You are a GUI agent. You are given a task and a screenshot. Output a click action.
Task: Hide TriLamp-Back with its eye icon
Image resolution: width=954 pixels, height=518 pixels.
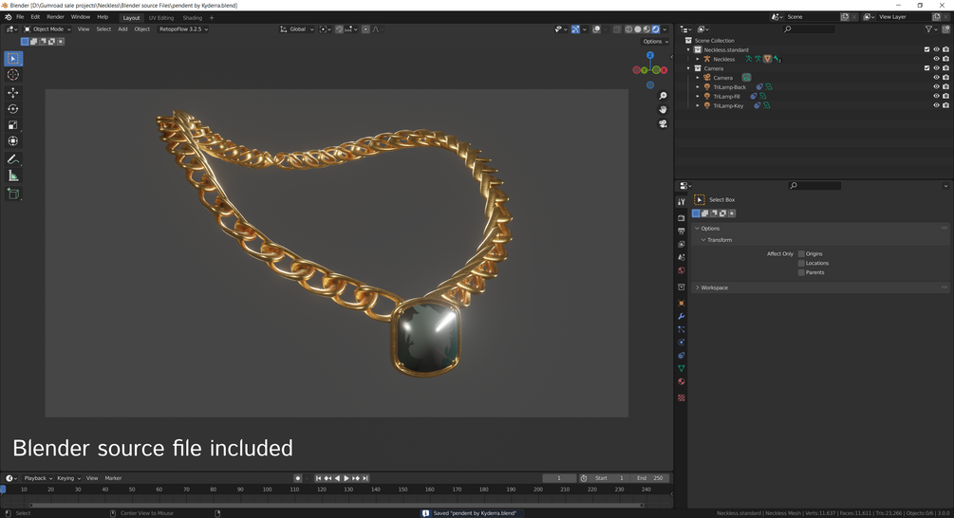936,87
